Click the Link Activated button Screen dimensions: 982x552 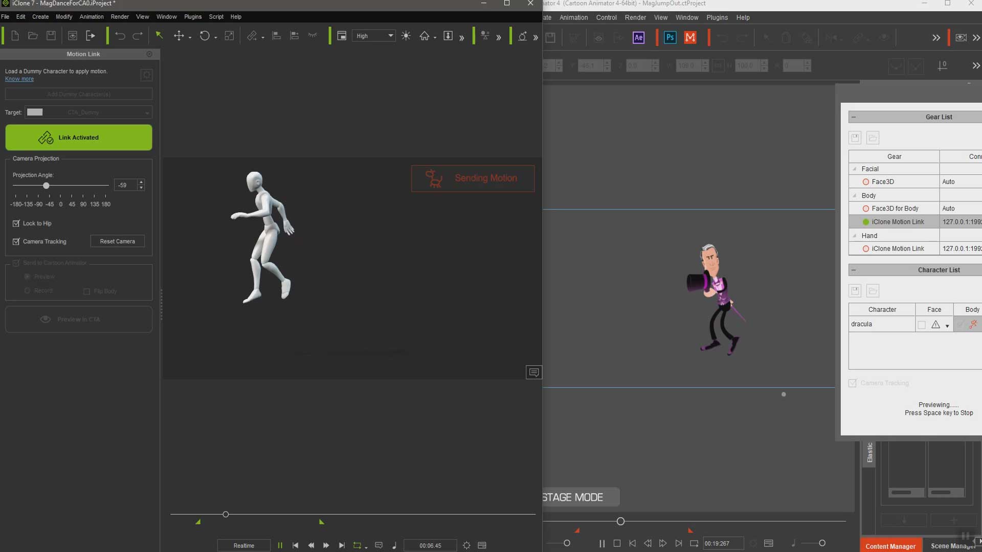pos(79,137)
